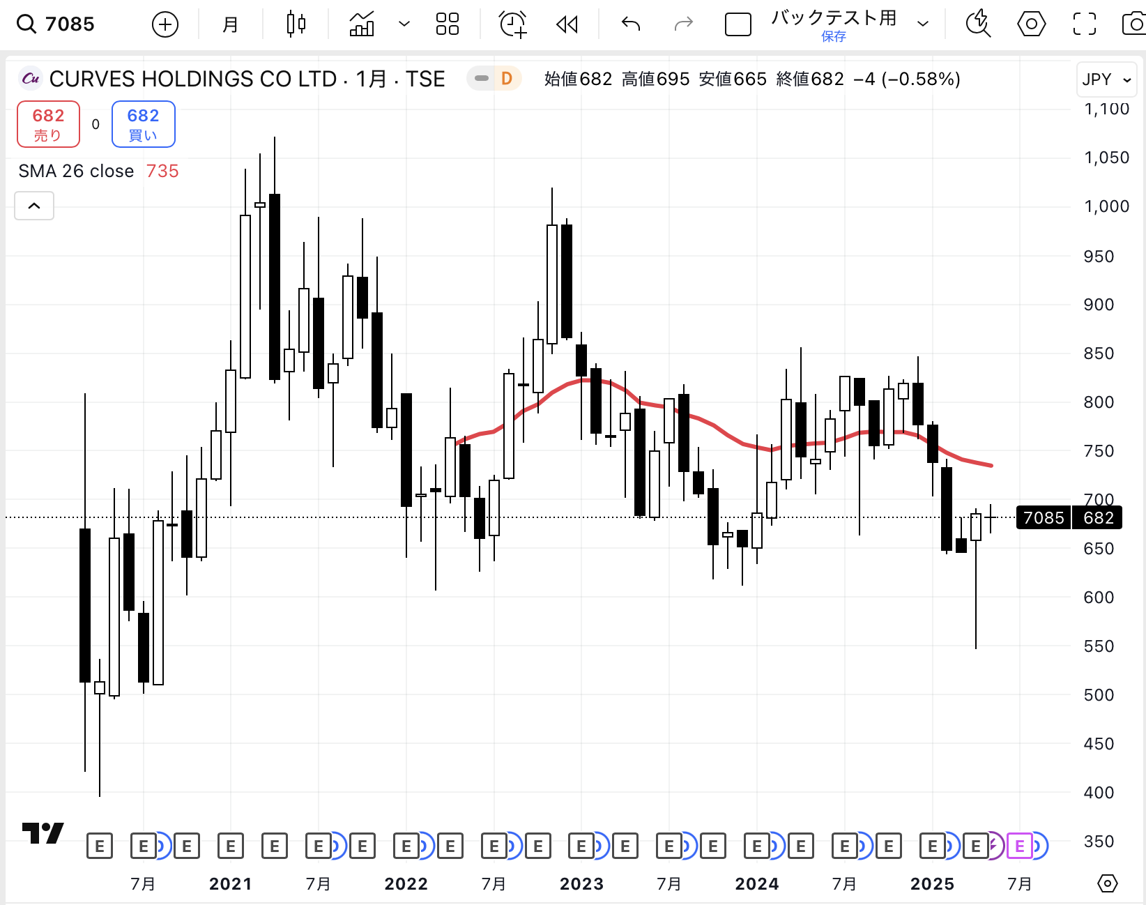Open the indicators menu icon

[361, 24]
